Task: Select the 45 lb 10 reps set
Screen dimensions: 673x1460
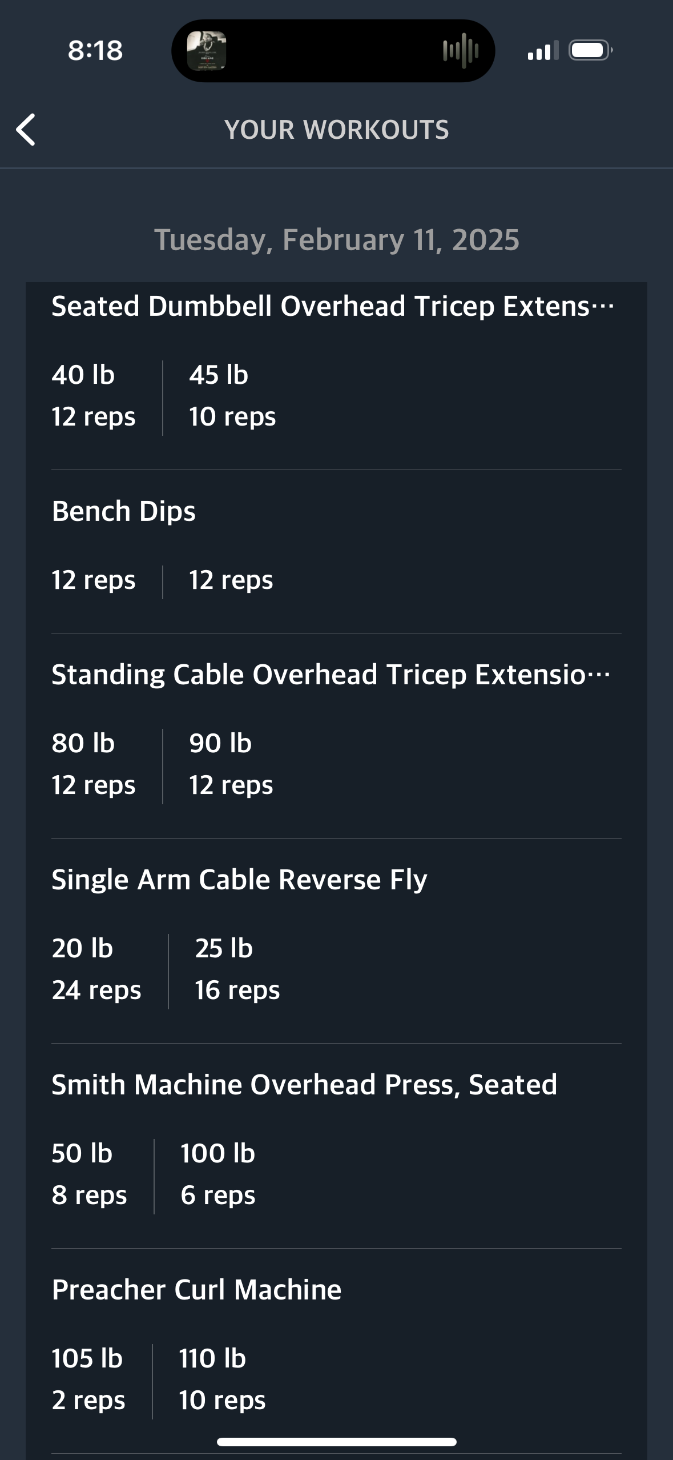Action: (x=232, y=396)
